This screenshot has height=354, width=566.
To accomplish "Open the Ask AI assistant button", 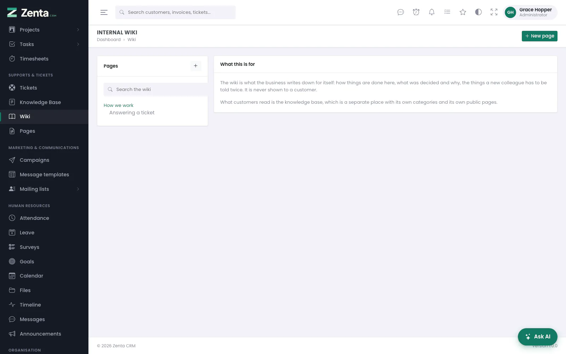I will tap(537, 337).
